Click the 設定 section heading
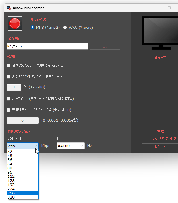The width and height of the screenshot is (178, 203). [11, 57]
